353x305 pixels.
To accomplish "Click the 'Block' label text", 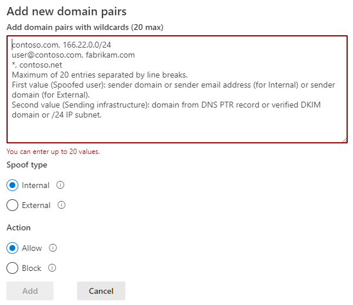I will 32,268.
